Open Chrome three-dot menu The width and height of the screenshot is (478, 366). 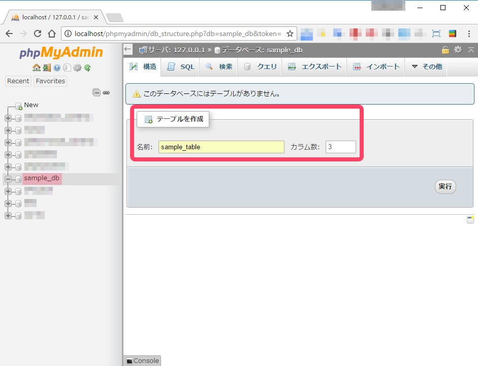click(x=469, y=34)
